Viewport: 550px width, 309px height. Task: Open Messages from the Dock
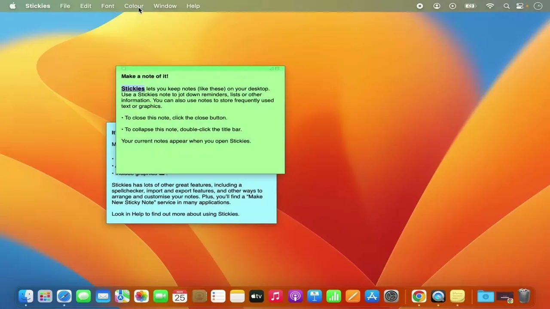pyautogui.click(x=83, y=296)
